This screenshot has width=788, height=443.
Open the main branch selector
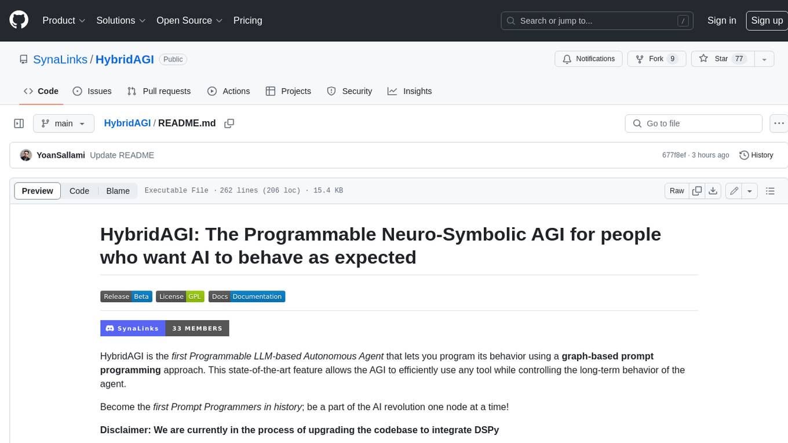(x=64, y=124)
